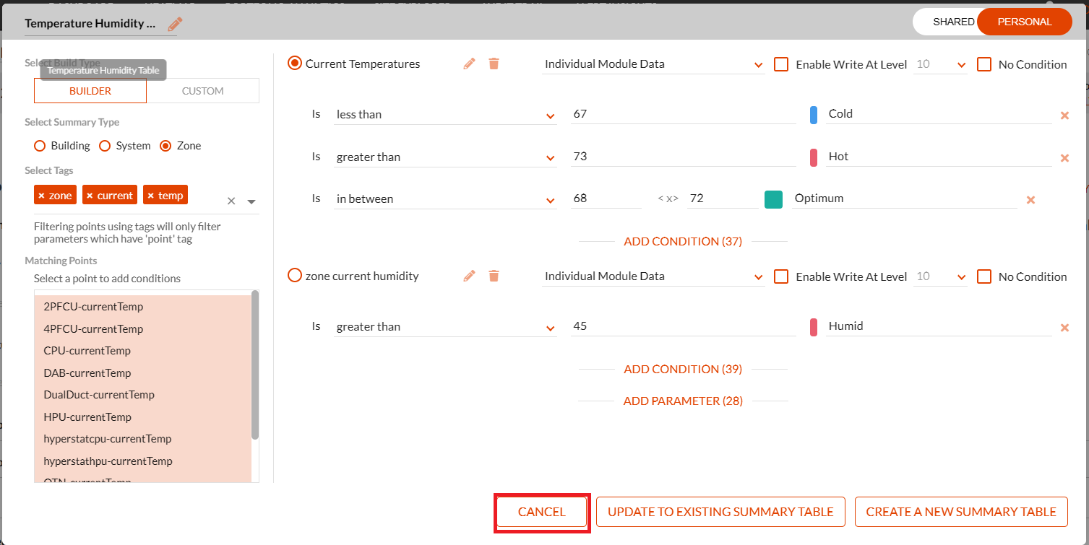1089x545 pixels.
Task: Open Individual Module Data dropdown for Current Temperatures
Action: coord(653,64)
